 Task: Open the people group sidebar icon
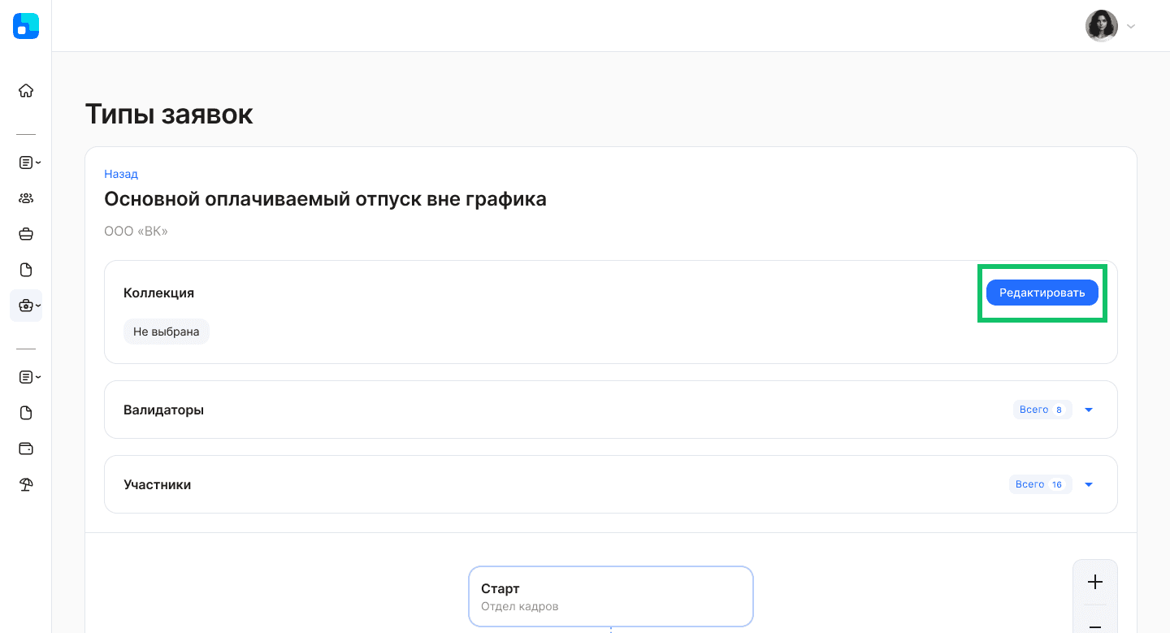pos(26,198)
